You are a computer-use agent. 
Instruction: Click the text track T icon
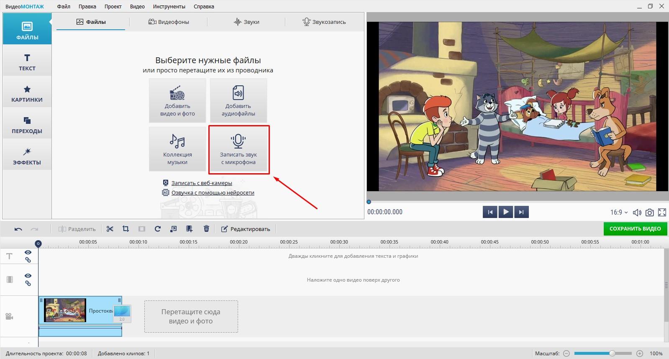pos(9,256)
